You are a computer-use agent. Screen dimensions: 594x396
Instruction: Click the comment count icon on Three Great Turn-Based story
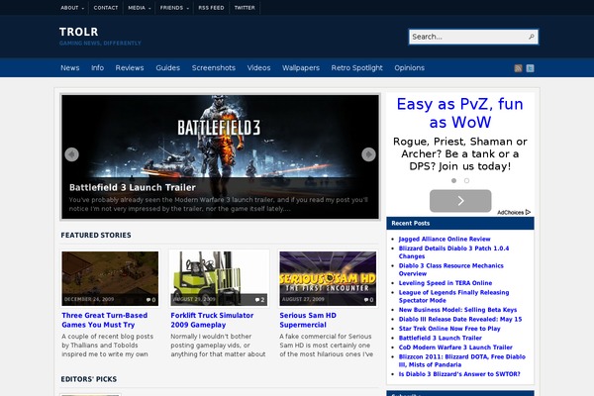pos(150,300)
